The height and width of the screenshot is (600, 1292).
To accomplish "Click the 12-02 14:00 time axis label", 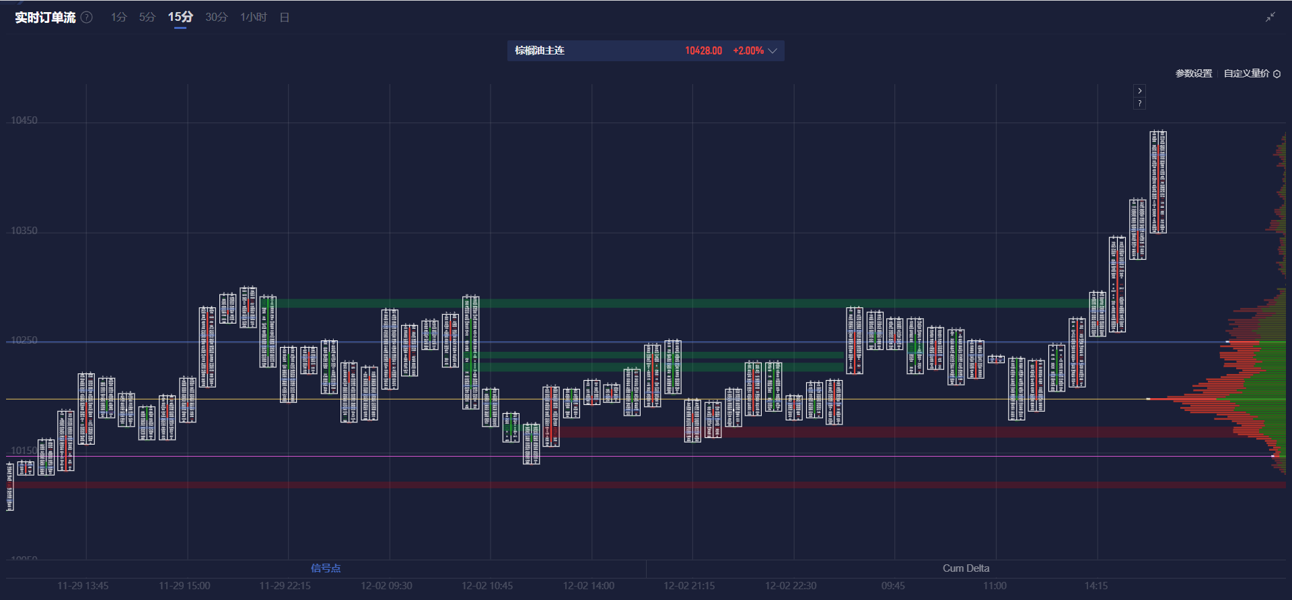I will click(589, 586).
